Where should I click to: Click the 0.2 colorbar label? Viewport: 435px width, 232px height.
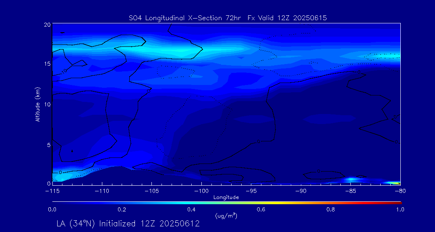[x=122, y=209]
